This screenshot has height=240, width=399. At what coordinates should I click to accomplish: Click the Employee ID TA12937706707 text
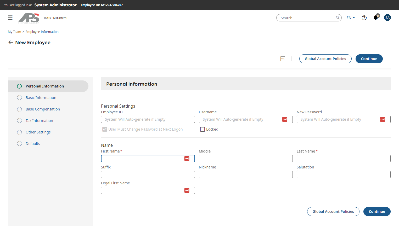click(102, 5)
